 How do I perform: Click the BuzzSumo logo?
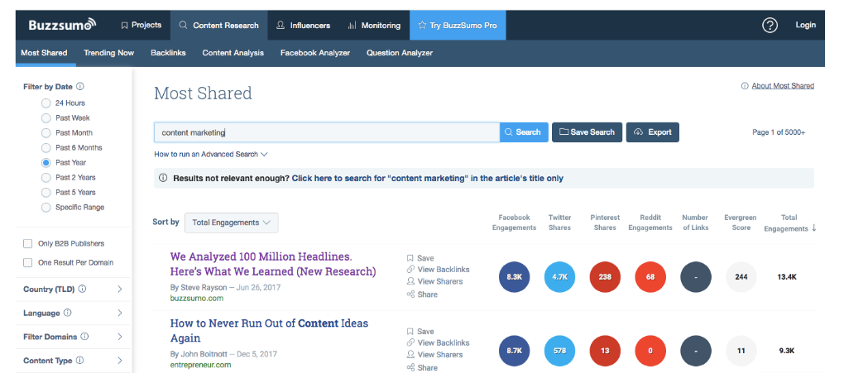click(62, 25)
